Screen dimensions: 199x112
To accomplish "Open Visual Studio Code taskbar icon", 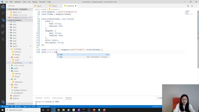I will pyautogui.click(x=53, y=110).
